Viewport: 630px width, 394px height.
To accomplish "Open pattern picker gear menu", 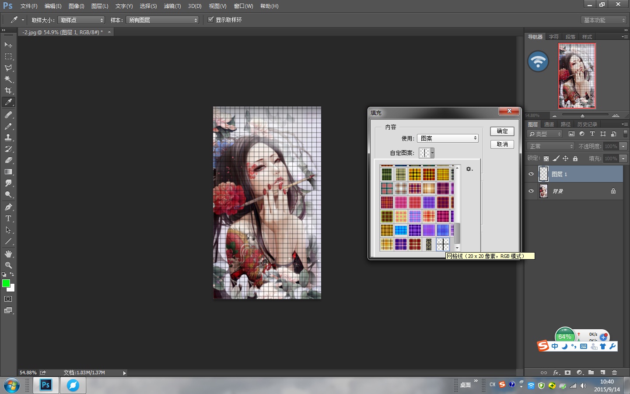I will tap(469, 169).
